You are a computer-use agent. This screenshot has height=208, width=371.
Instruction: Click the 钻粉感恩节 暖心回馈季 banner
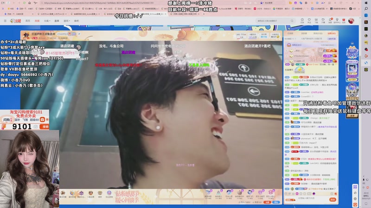point(127,197)
